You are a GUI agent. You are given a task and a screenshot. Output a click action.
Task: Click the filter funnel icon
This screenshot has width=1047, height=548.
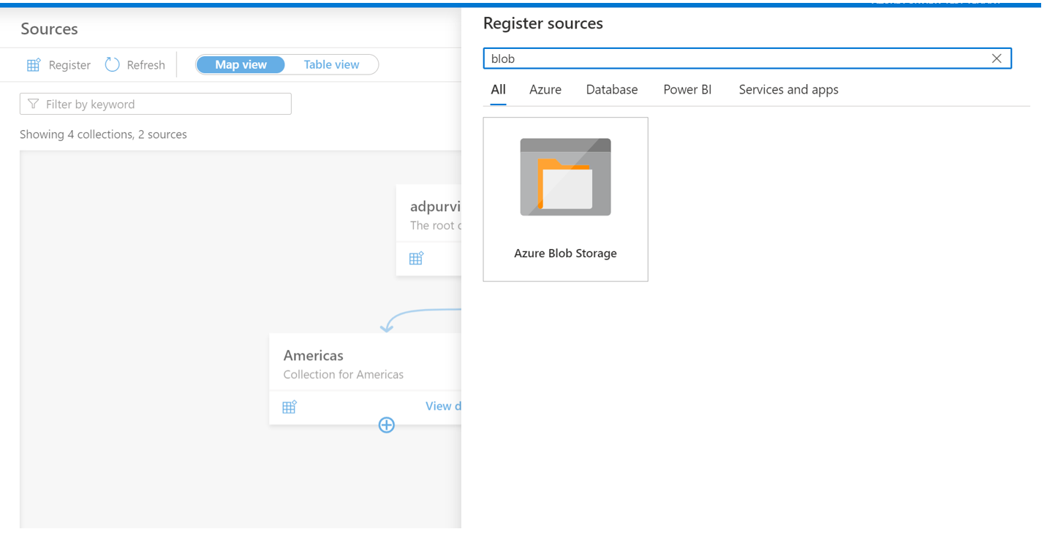(34, 103)
